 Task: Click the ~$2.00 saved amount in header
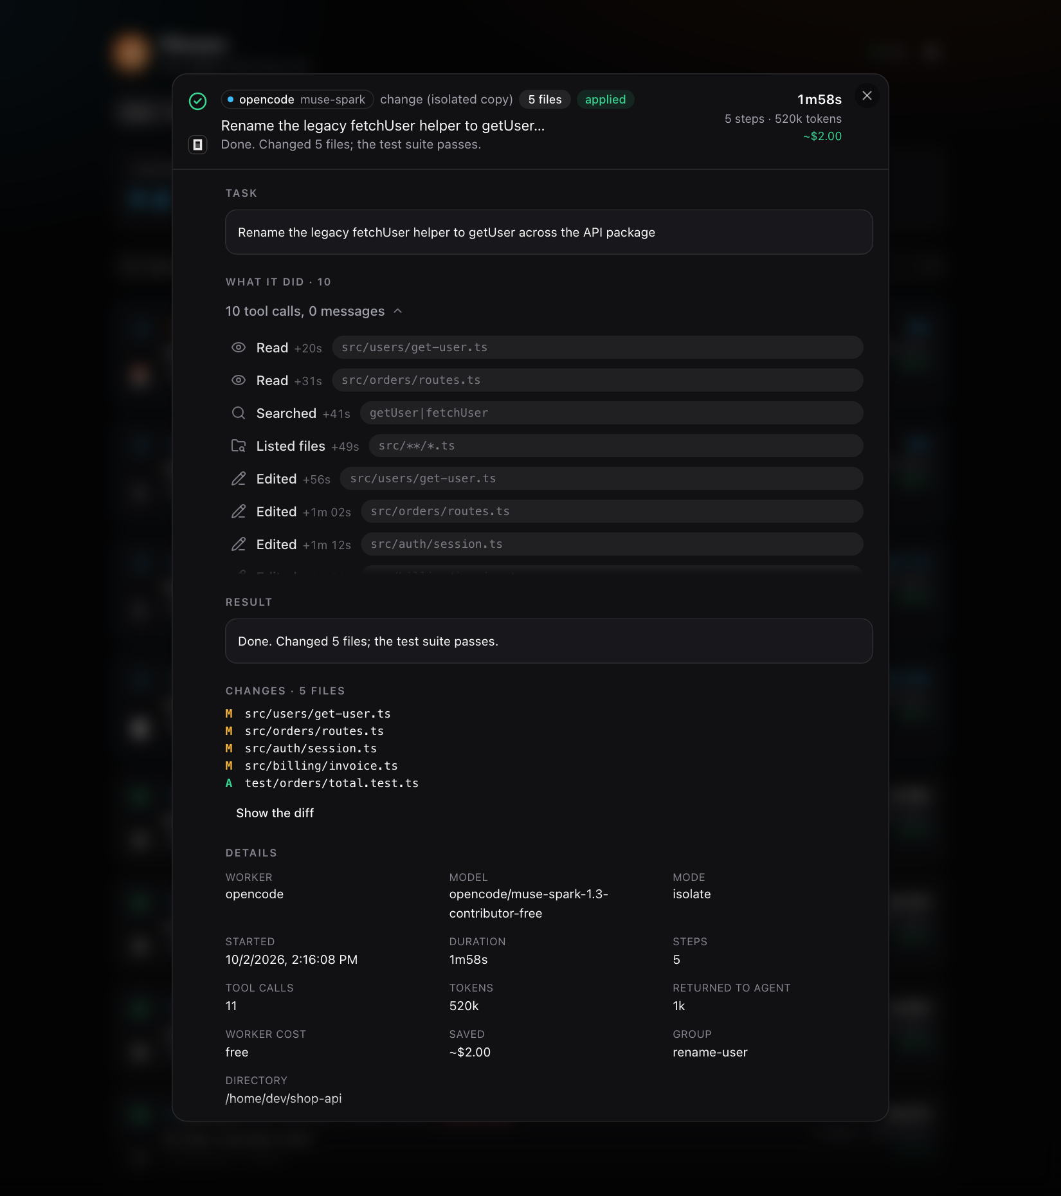(822, 136)
